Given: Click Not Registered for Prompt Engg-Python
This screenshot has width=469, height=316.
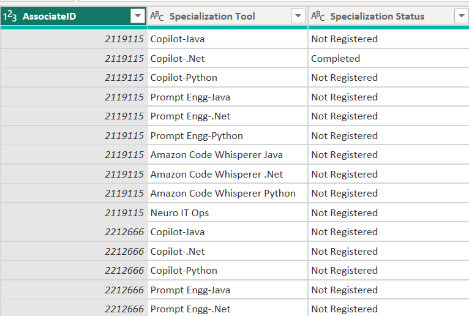Looking at the screenshot, I should (389, 135).
